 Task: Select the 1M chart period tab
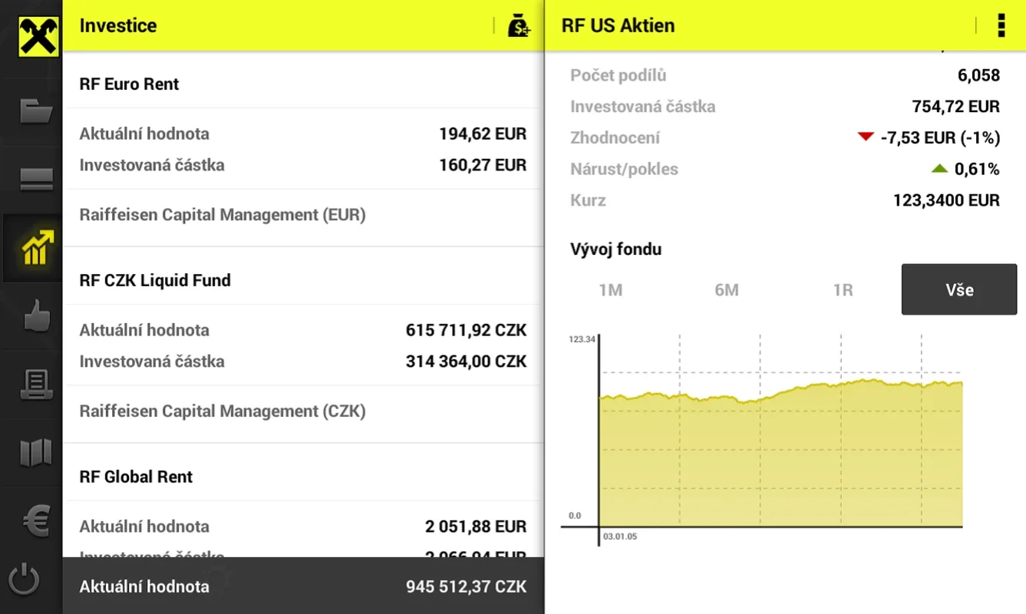pyautogui.click(x=610, y=290)
